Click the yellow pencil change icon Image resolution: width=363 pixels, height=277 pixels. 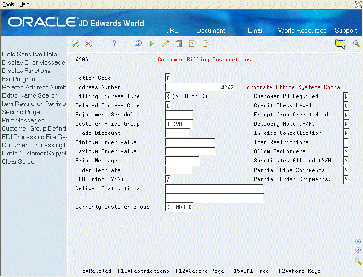pos(165,44)
